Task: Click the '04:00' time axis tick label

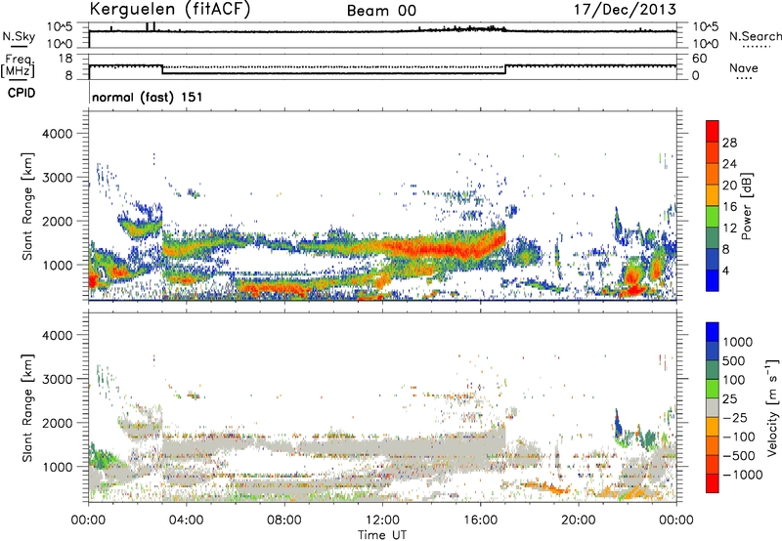Action: click(187, 520)
